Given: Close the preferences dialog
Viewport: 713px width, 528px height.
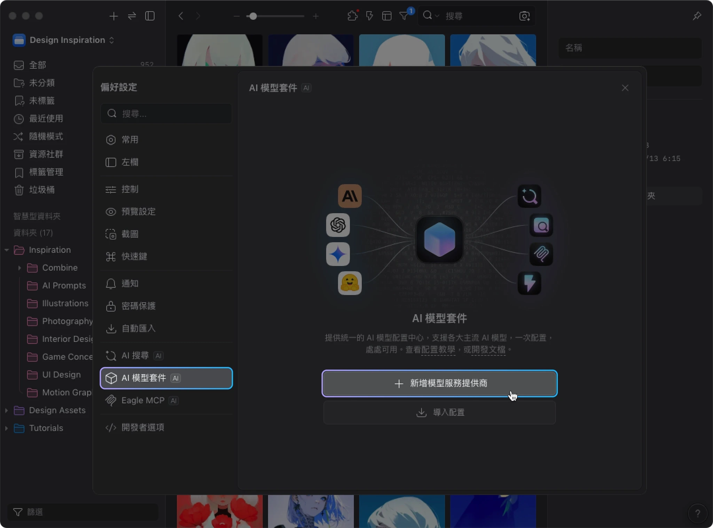Looking at the screenshot, I should (625, 88).
